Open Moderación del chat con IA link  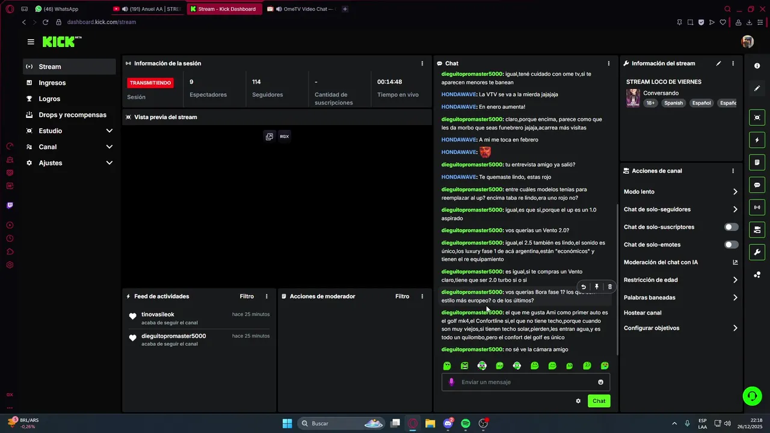coord(680,262)
